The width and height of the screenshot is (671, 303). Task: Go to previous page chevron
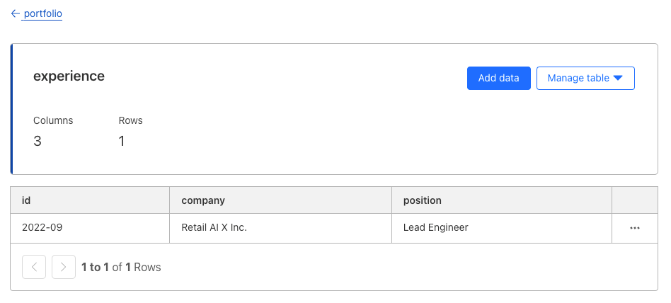pos(34,267)
